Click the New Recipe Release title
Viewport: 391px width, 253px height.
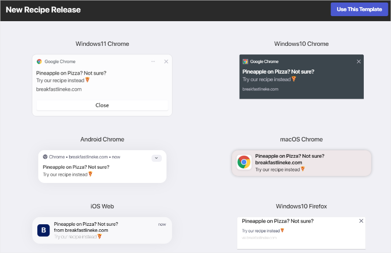pos(43,10)
